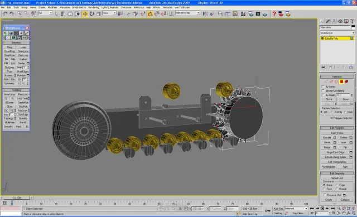Open the selection filter All dropdown
Screen dimensions: 357x217
(x=45, y=13)
